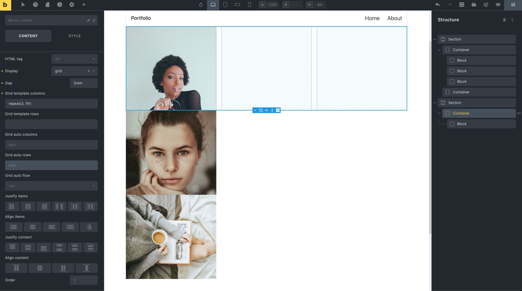Viewport: 522px width, 291px height.
Task: Switch to mobile landscape breakpoint
Action: (237, 5)
